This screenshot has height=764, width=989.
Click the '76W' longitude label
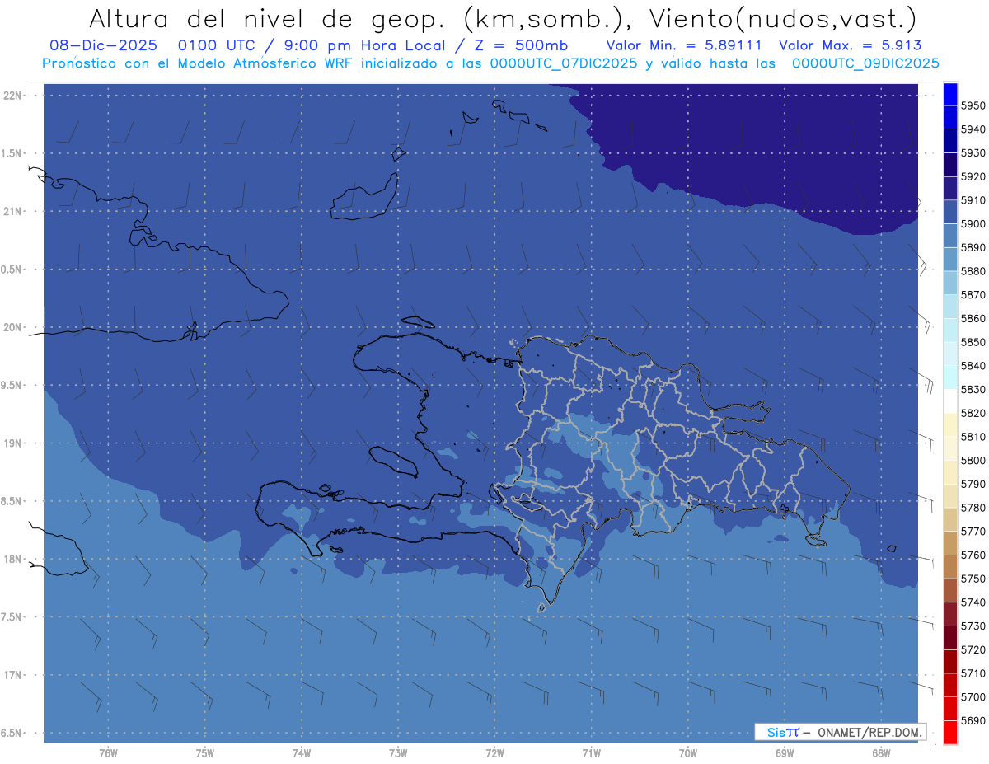[108, 752]
